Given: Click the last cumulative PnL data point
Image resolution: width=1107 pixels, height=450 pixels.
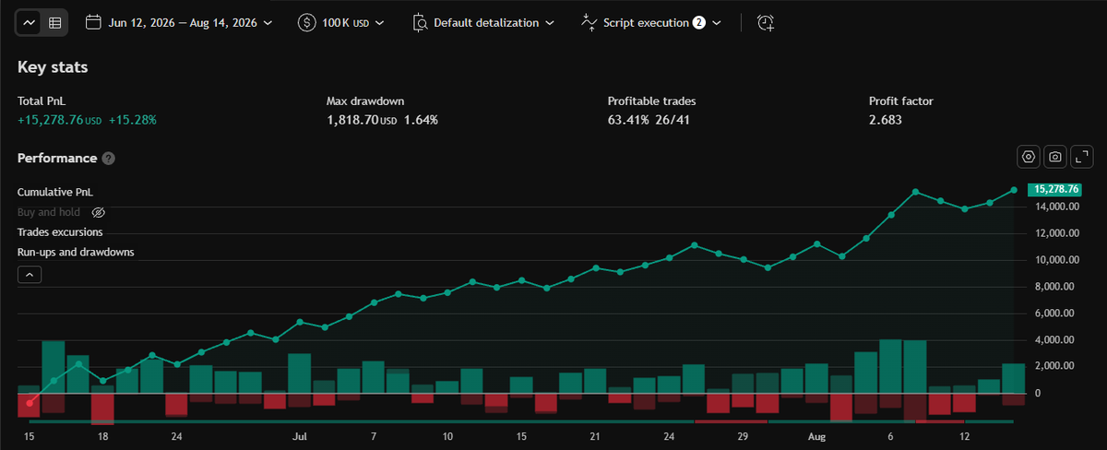Looking at the screenshot, I should point(1014,190).
